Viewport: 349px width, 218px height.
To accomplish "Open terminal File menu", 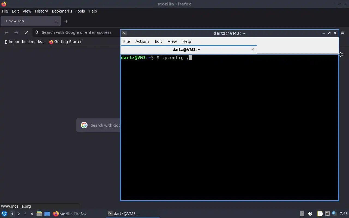I will (127, 41).
